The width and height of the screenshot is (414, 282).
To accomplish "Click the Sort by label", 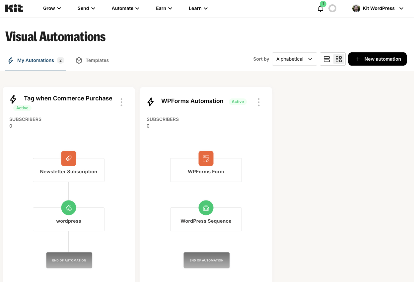I will click(x=261, y=59).
